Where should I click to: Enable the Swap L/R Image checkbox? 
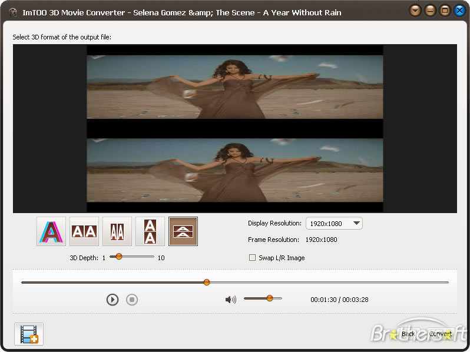tap(253, 258)
